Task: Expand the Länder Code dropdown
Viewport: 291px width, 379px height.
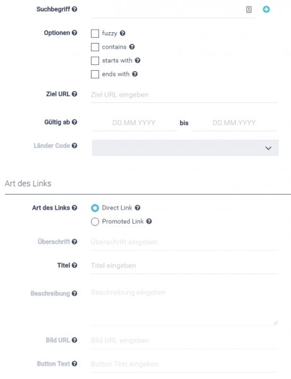Action: tap(185, 148)
